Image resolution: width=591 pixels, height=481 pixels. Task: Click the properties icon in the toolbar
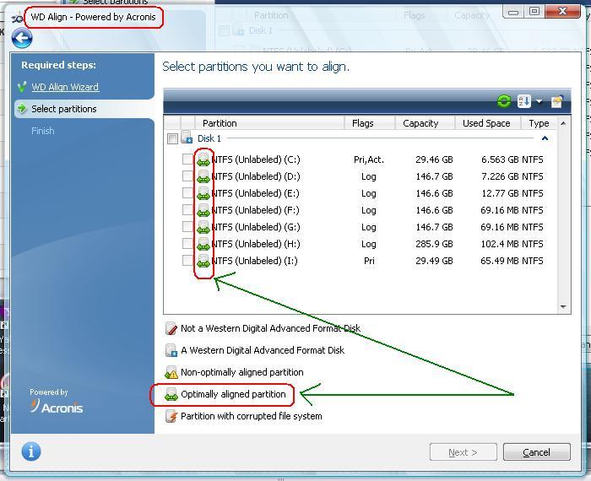[x=557, y=101]
